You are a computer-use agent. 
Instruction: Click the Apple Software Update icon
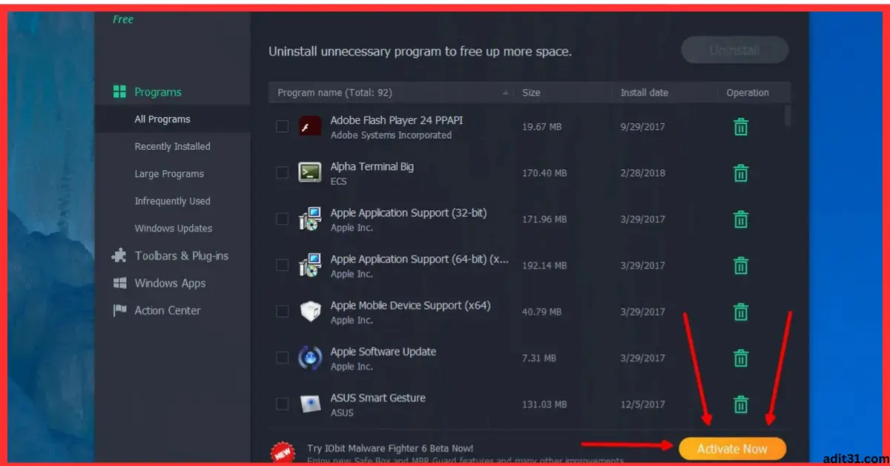(309, 358)
